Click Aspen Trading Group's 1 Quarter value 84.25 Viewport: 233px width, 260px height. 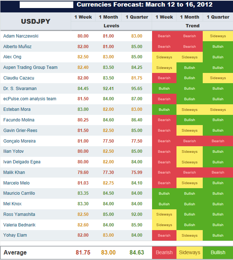tap(137, 67)
